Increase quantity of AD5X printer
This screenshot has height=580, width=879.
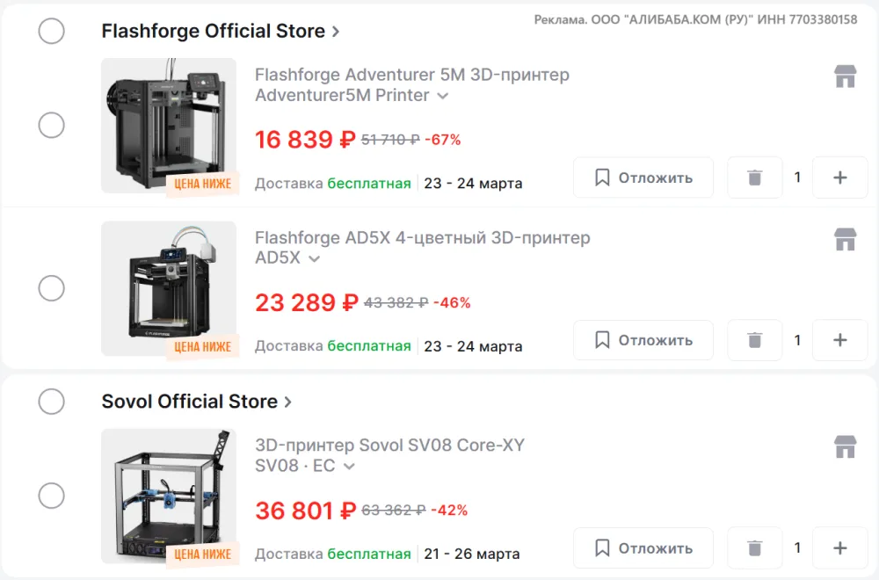point(839,340)
